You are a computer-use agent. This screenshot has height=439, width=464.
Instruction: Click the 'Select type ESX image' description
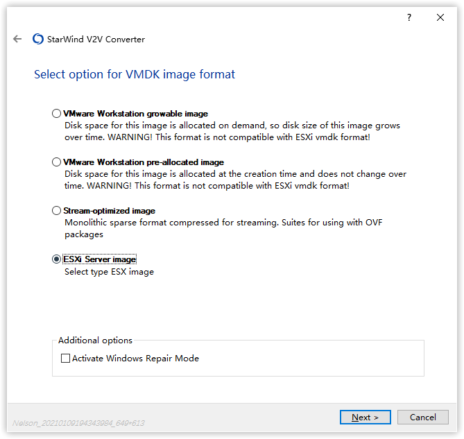point(109,272)
